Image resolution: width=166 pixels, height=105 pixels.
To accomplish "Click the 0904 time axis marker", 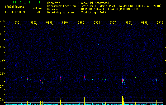I will (x=65, y=22).
